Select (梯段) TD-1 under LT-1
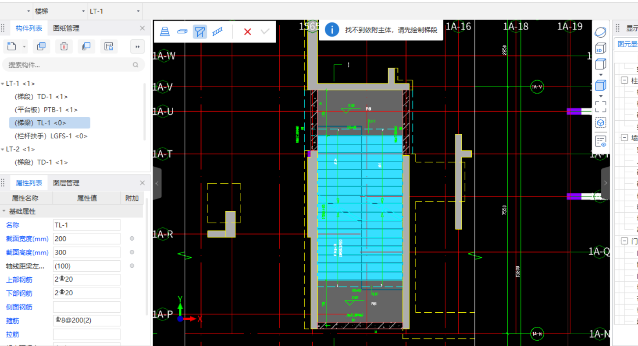The height and width of the screenshot is (346, 638). pyautogui.click(x=41, y=97)
